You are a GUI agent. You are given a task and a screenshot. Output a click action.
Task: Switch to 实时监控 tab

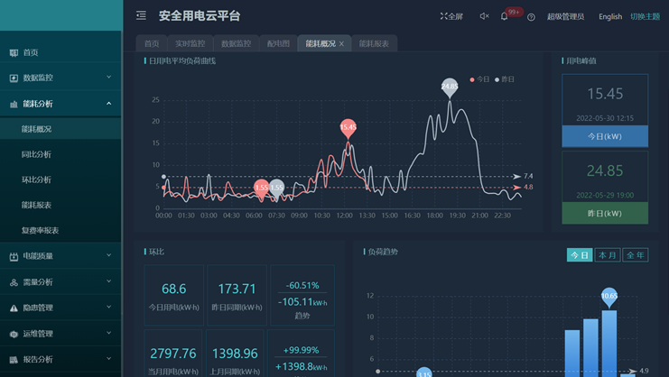coord(190,43)
